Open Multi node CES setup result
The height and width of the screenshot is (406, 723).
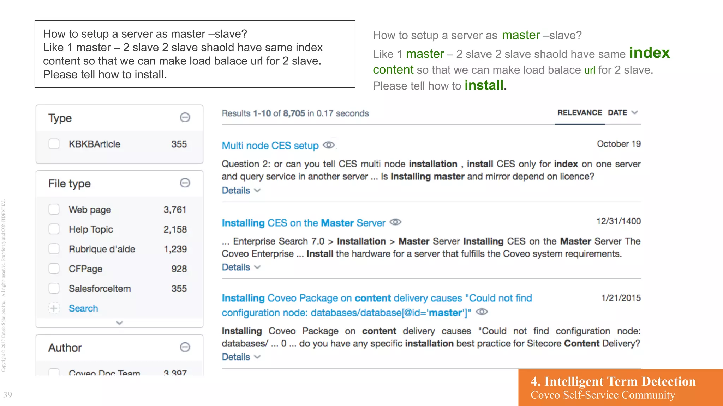point(270,146)
